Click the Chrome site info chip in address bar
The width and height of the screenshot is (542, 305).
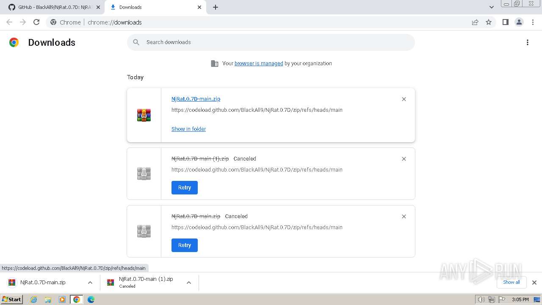click(66, 22)
